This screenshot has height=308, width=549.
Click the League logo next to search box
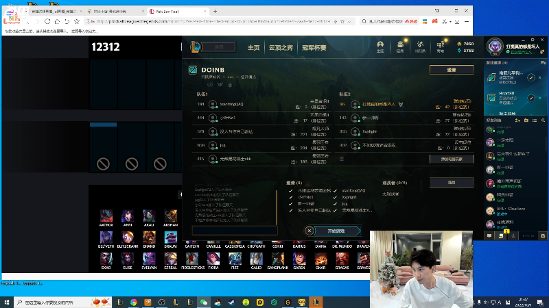(196, 47)
